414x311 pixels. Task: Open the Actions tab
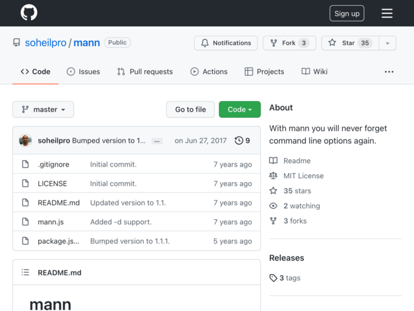click(209, 71)
